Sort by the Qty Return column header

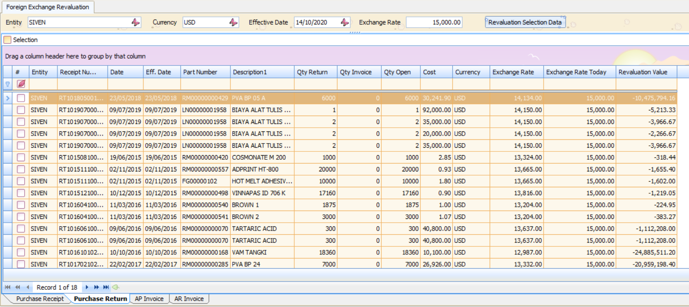tap(316, 72)
